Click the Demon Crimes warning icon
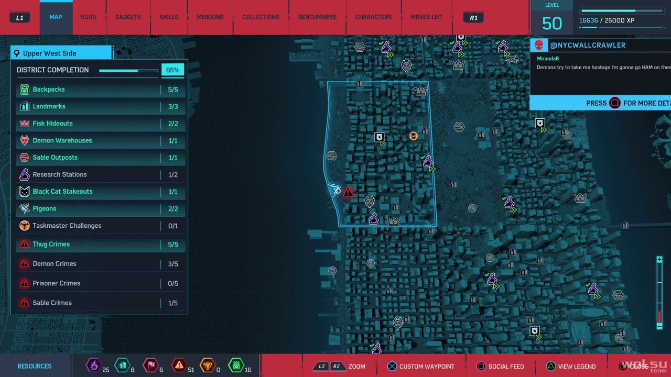Screen dimensions: 671x377 click(x=24, y=263)
